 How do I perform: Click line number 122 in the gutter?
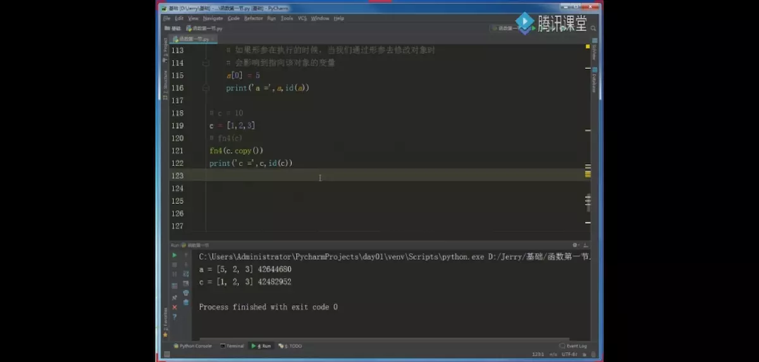[x=177, y=163]
